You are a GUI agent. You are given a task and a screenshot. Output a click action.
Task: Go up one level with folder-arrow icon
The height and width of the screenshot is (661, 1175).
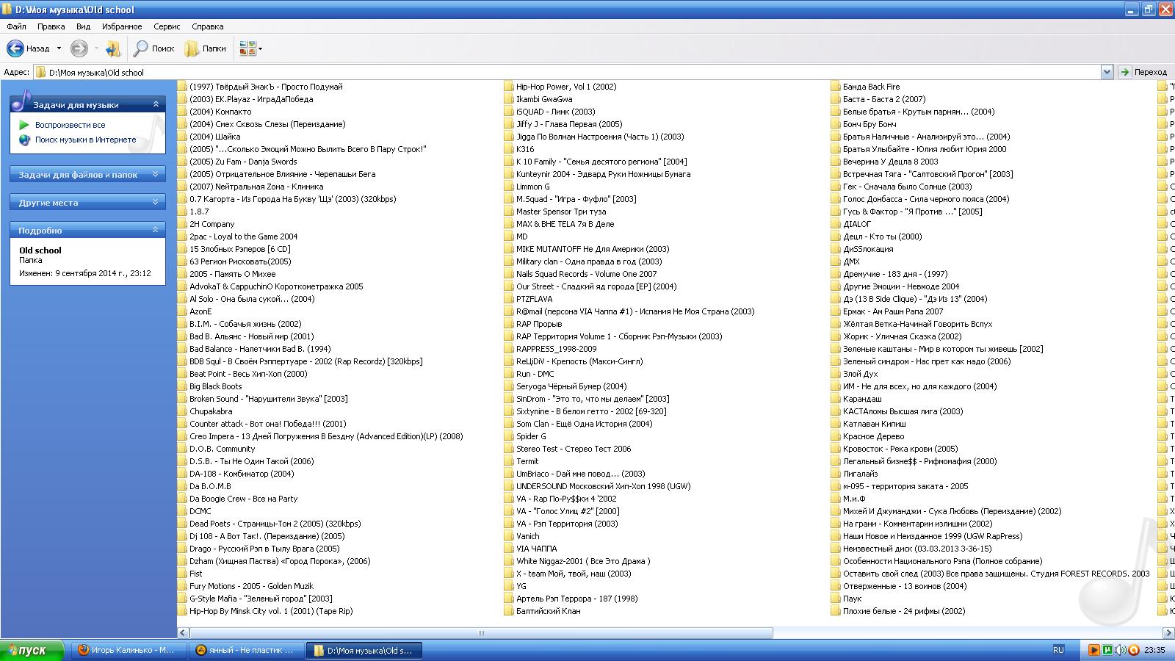[112, 48]
